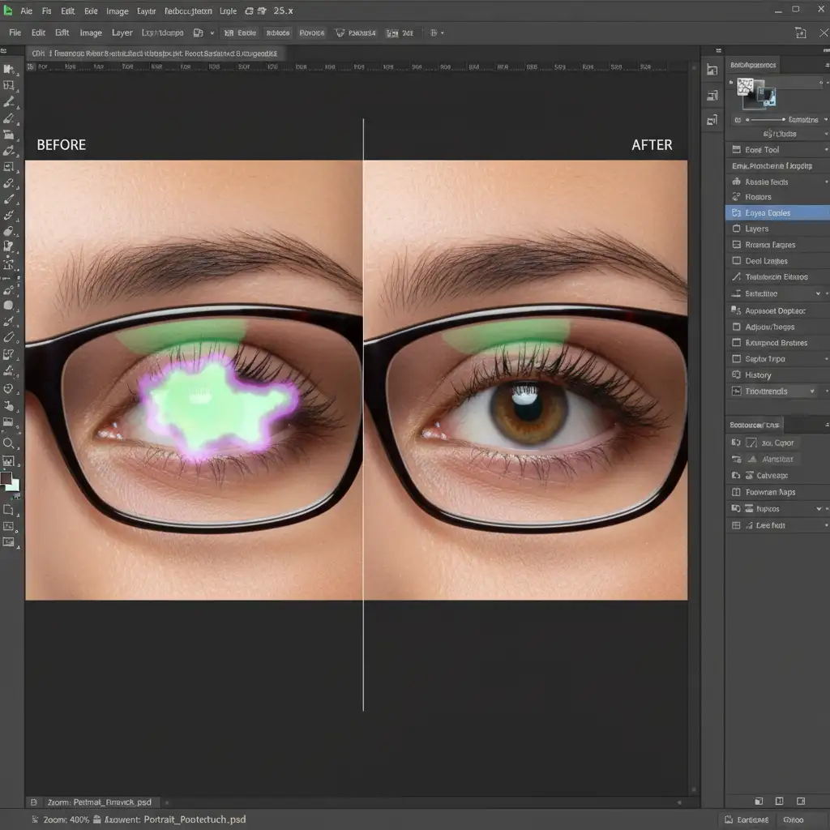Viewport: 830px width, 830px height.
Task: Select the Hand tool in toolbar
Action: coord(9,405)
